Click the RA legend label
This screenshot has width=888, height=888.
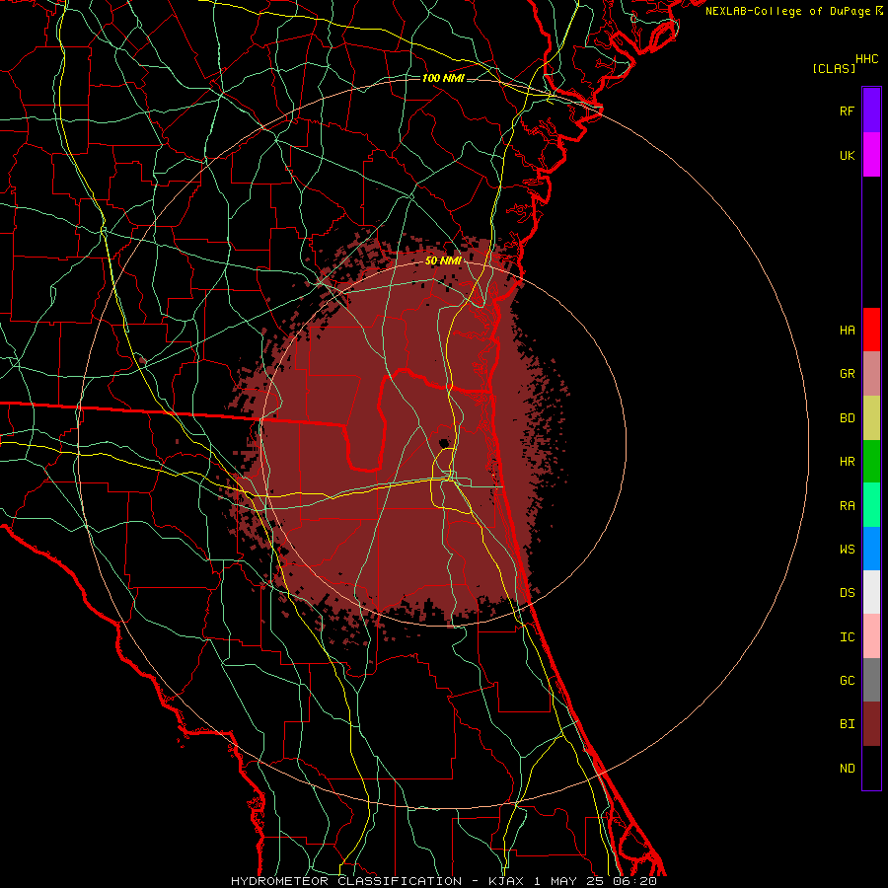coord(847,506)
